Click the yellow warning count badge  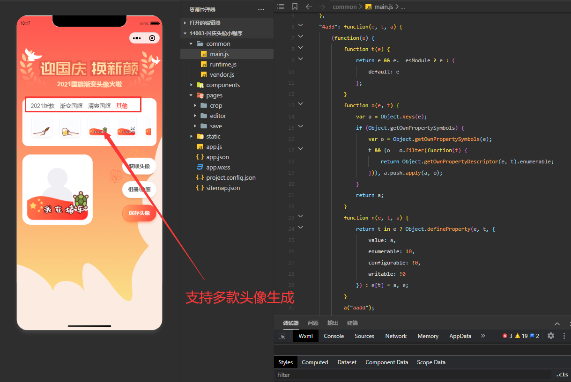point(521,336)
